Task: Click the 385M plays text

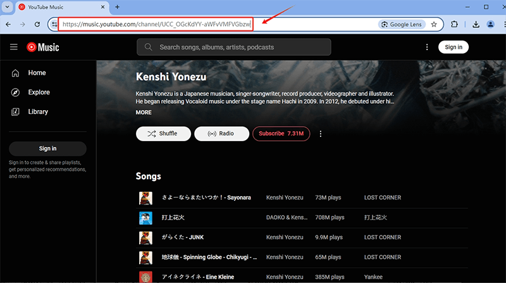Action: tap(330, 277)
